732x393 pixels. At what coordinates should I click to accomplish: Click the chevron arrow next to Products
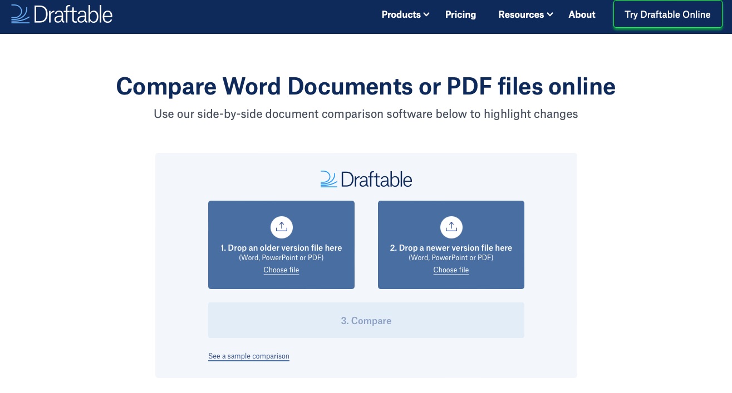point(426,15)
